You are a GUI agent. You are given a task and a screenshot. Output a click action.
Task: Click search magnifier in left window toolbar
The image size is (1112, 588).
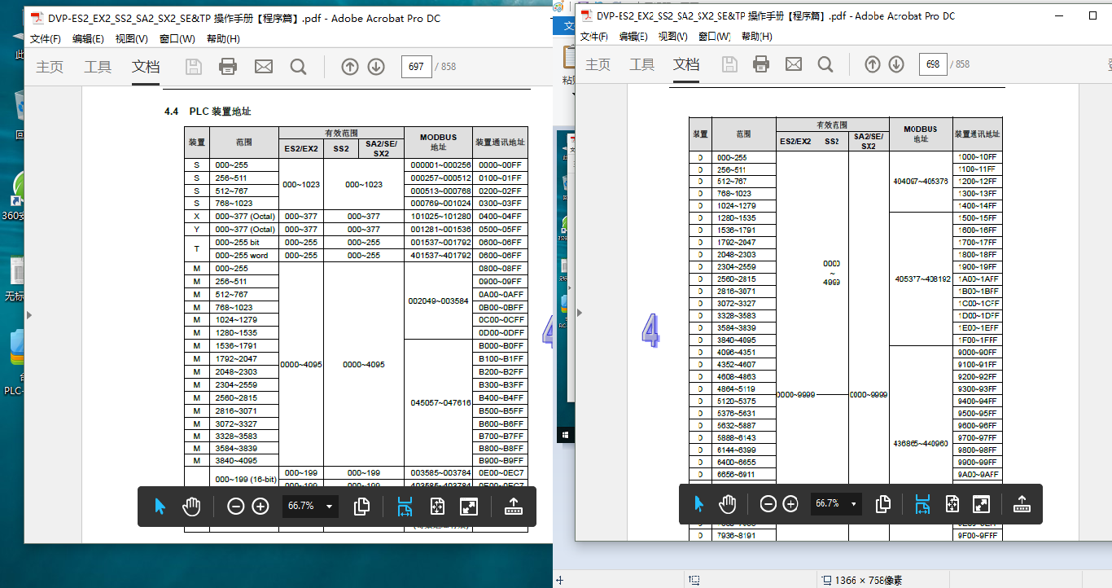[x=298, y=67]
